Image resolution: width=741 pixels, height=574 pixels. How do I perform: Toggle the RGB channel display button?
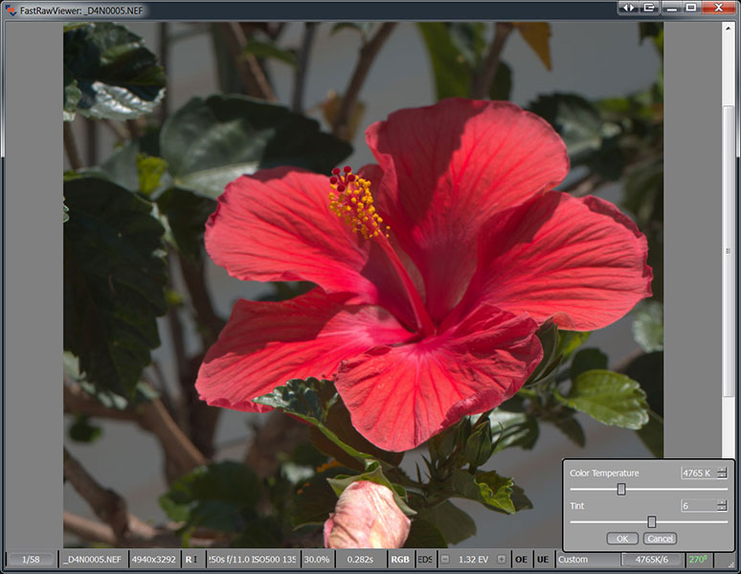coord(400,559)
